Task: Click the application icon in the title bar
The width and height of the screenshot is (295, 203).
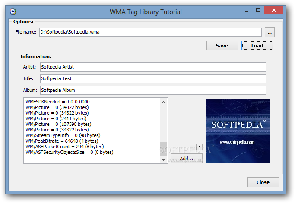Action: pos(13,12)
